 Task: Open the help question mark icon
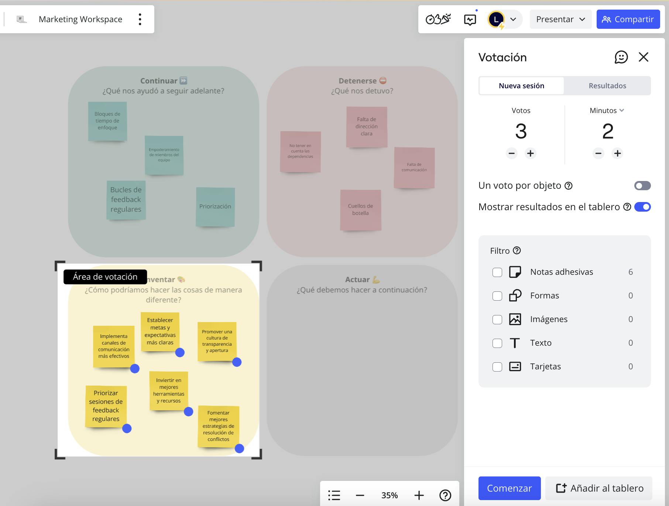[x=445, y=495]
